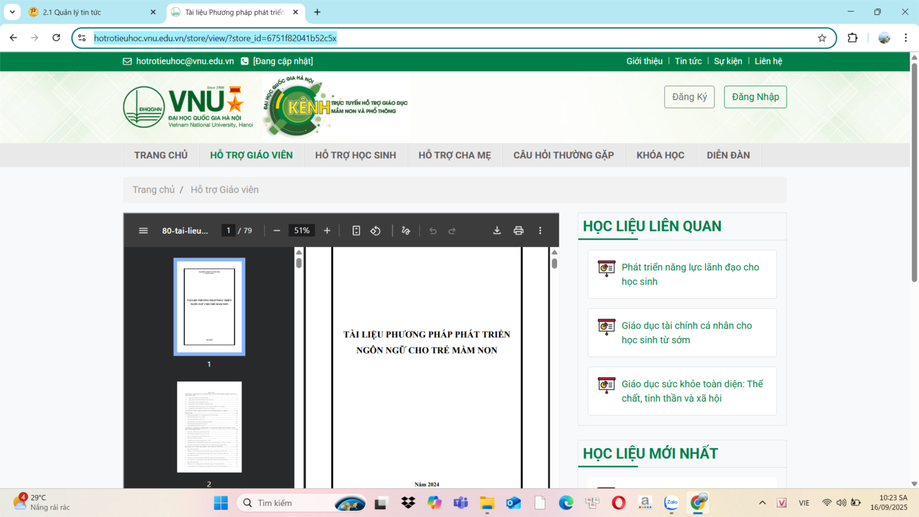Click the PDF zoom percentage field

302,231
